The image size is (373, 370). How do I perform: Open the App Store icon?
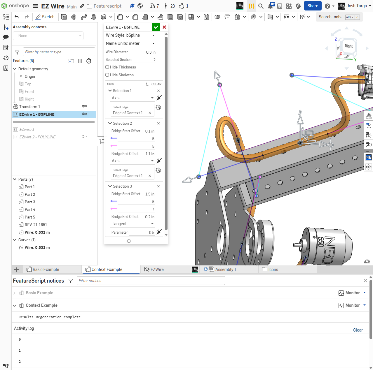[x=289, y=6]
